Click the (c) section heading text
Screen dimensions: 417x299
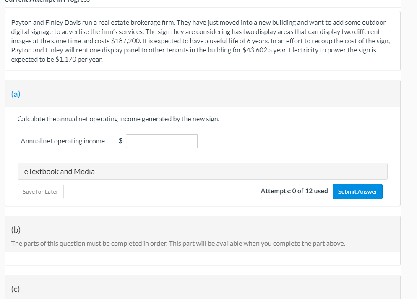point(15,289)
